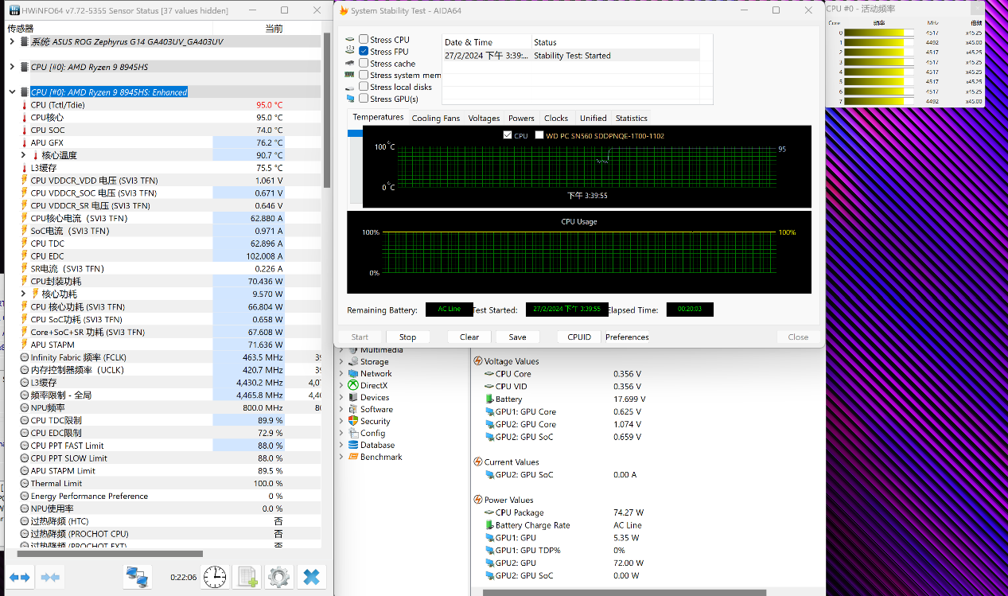This screenshot has height=596, width=1008.
Task: Switch to Clocks tab
Action: point(556,118)
